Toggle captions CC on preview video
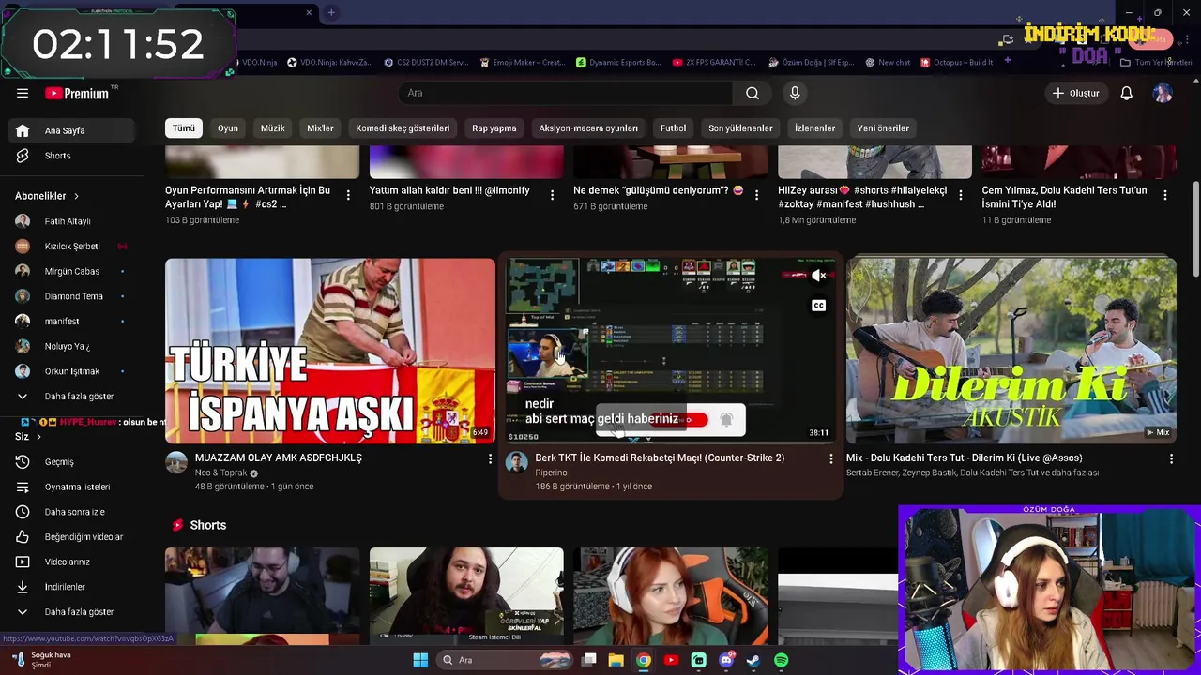This screenshot has width=1201, height=675. coord(819,306)
